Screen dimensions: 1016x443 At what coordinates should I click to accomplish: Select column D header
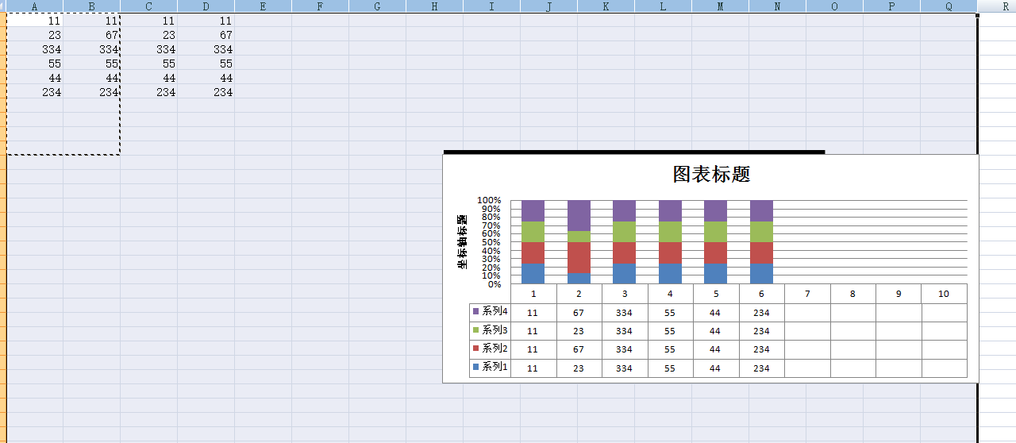[x=206, y=6]
